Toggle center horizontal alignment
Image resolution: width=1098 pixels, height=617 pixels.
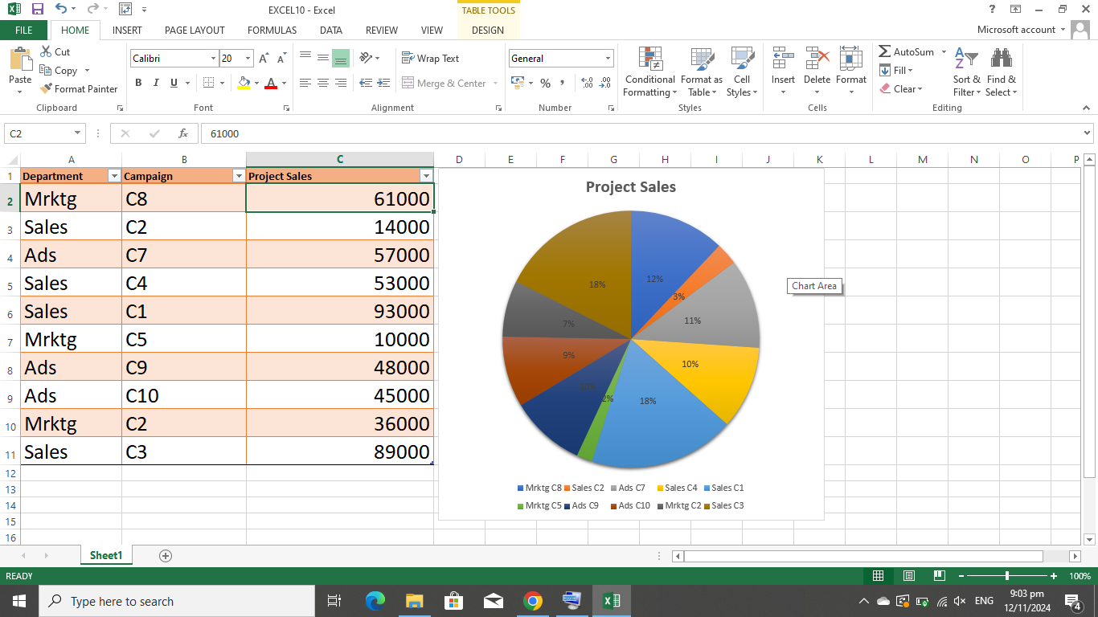click(x=323, y=83)
